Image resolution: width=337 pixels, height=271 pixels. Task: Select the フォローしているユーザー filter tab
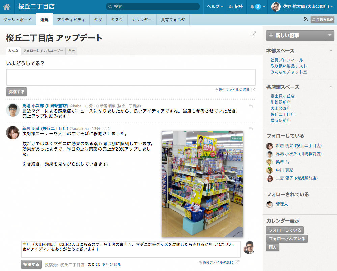pyautogui.click(x=43, y=51)
